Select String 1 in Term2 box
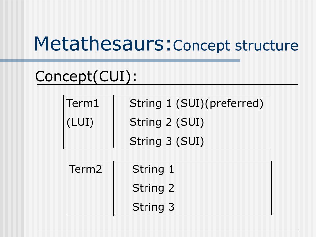This screenshot has height=237, width=316. (x=153, y=170)
